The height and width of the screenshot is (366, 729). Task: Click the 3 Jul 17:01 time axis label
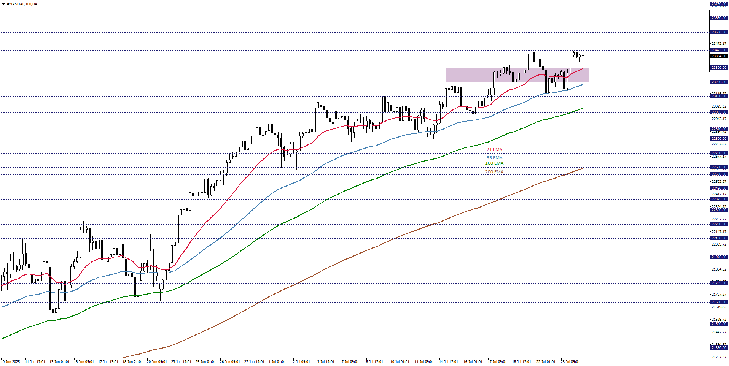(326, 362)
